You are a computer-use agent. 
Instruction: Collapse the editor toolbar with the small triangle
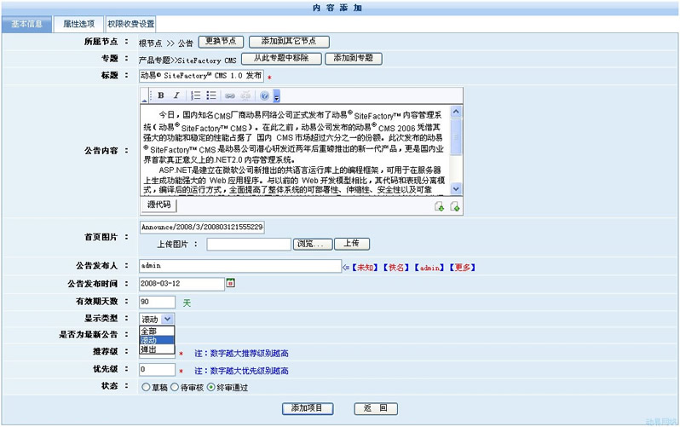144,101
